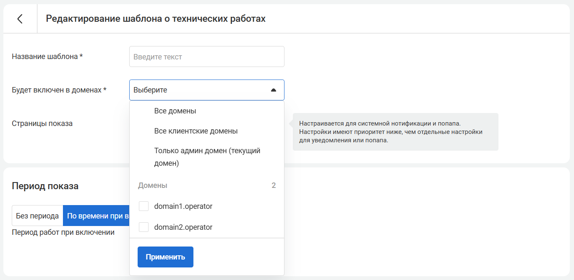Image resolution: width=574 pixels, height=280 pixels.
Task: Select the 'Все домены' option
Action: click(175, 111)
